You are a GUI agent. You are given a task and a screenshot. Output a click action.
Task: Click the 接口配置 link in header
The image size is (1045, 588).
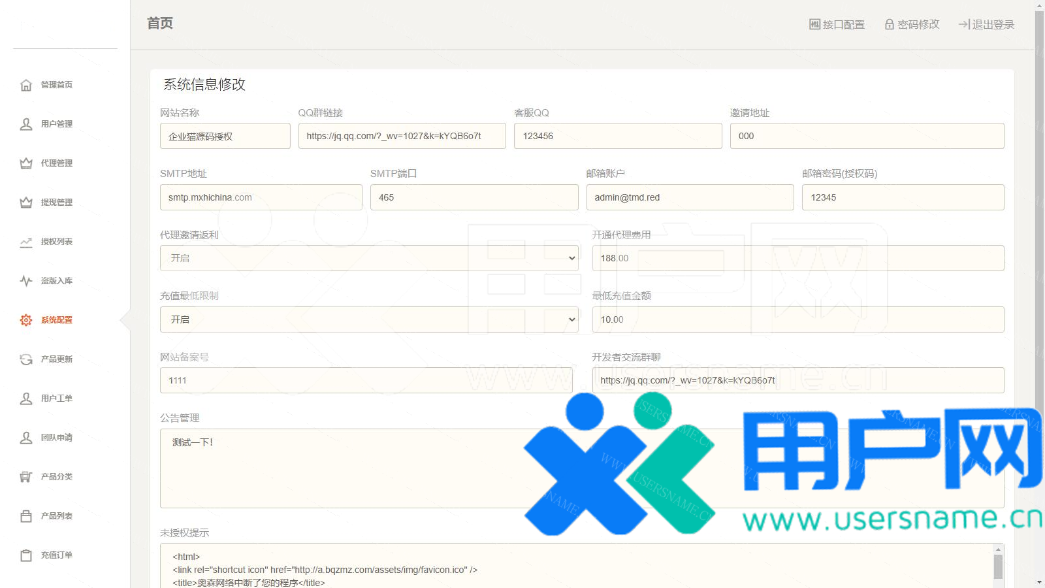(837, 24)
